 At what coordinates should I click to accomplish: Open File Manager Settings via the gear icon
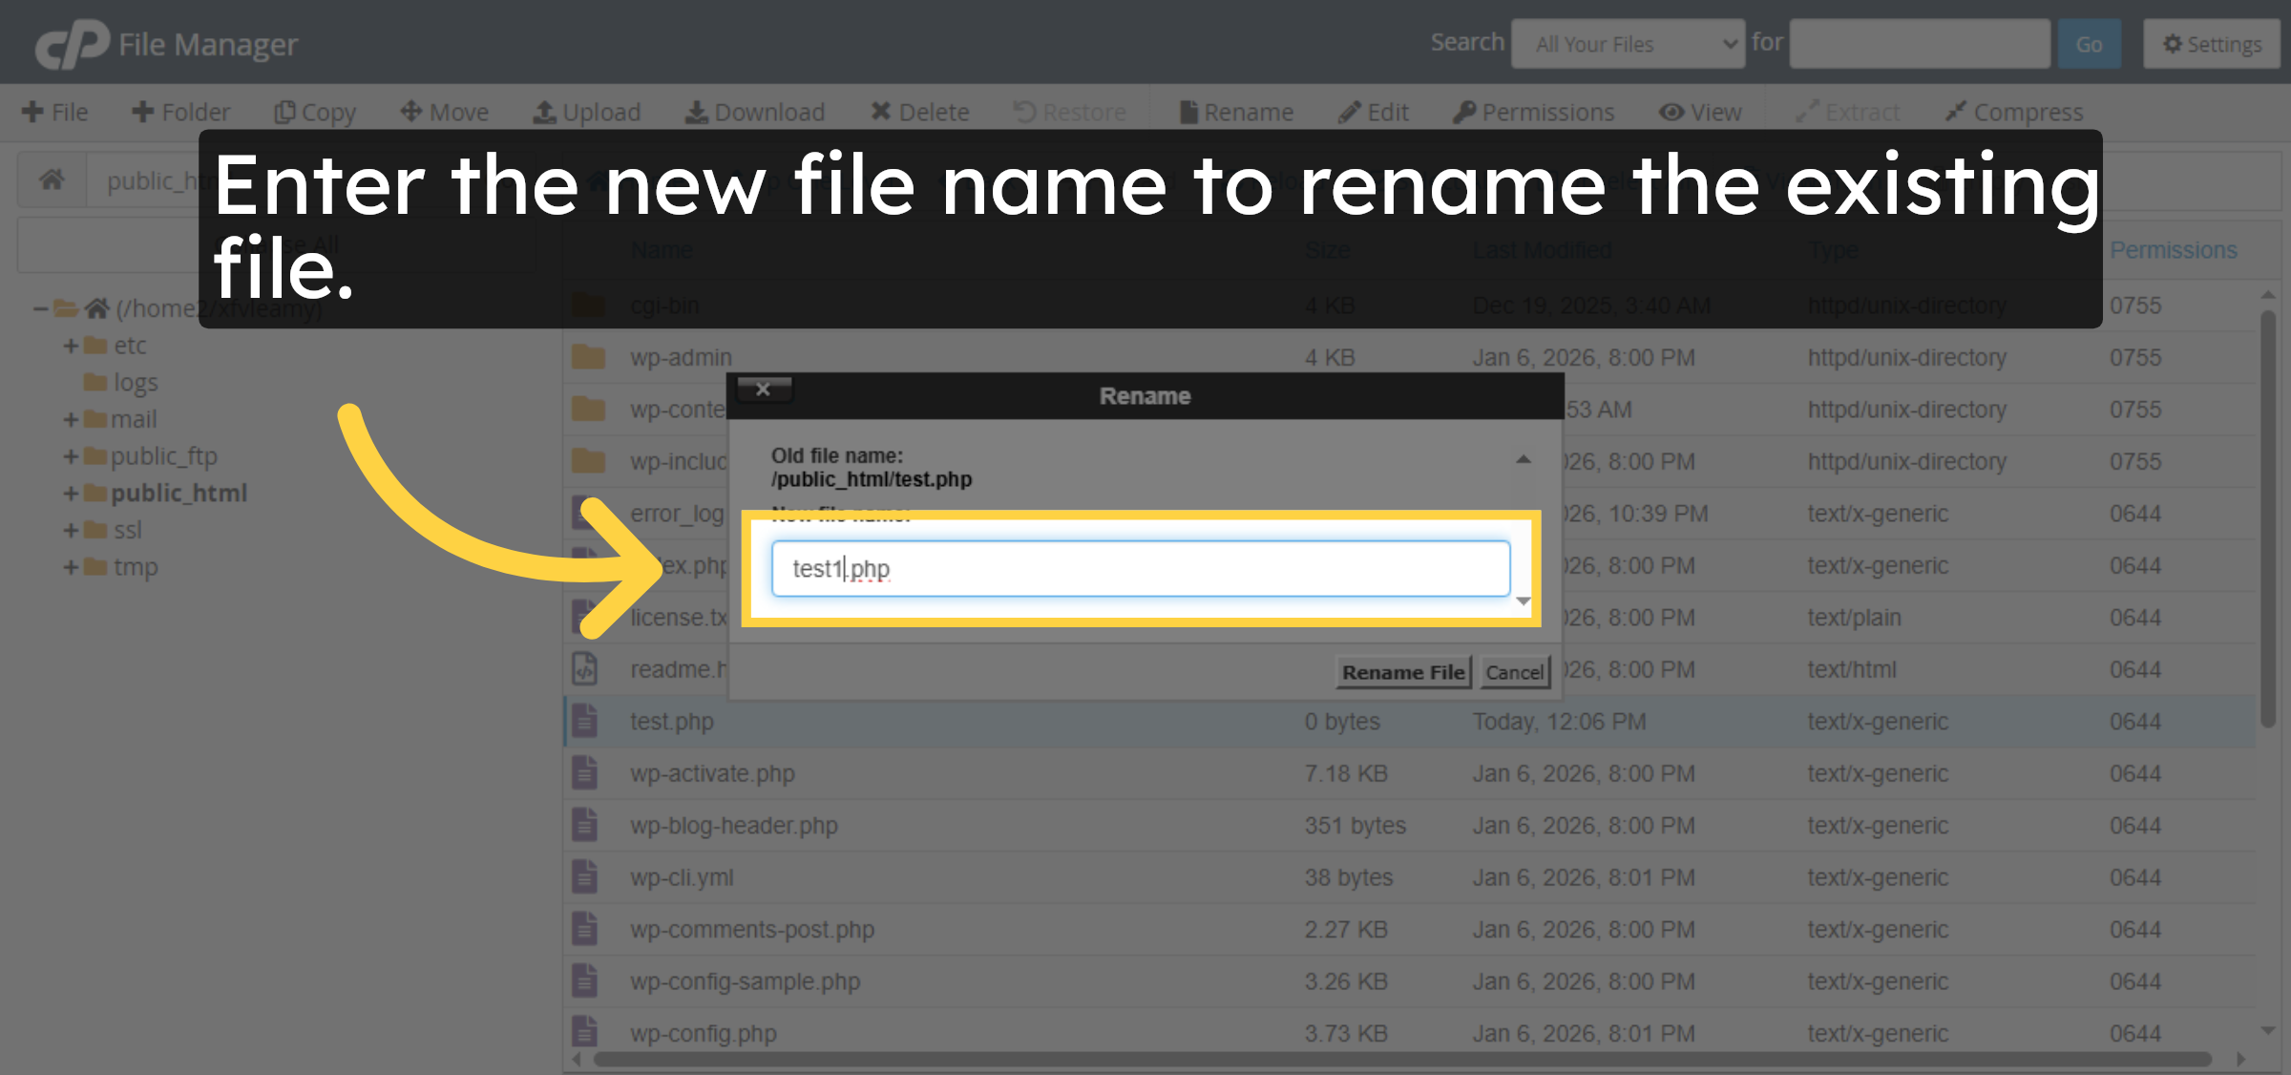[2211, 43]
